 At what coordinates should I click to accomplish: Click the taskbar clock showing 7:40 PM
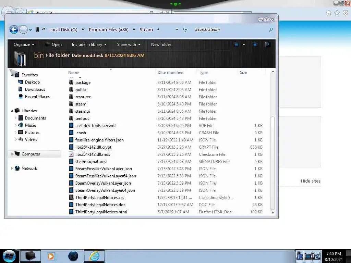coord(334,254)
